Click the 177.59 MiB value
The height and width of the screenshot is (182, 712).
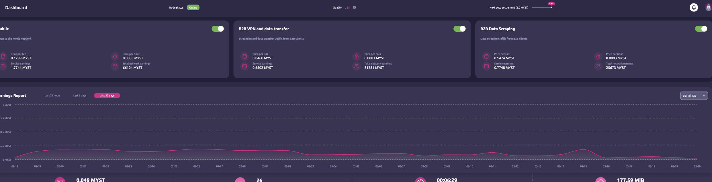click(630, 180)
